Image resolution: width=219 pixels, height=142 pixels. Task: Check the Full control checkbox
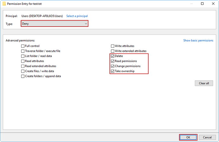coord(23,46)
